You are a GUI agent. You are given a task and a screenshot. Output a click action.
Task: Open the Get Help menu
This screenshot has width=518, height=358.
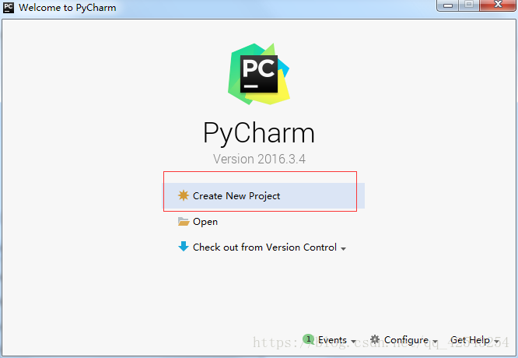[470, 340]
